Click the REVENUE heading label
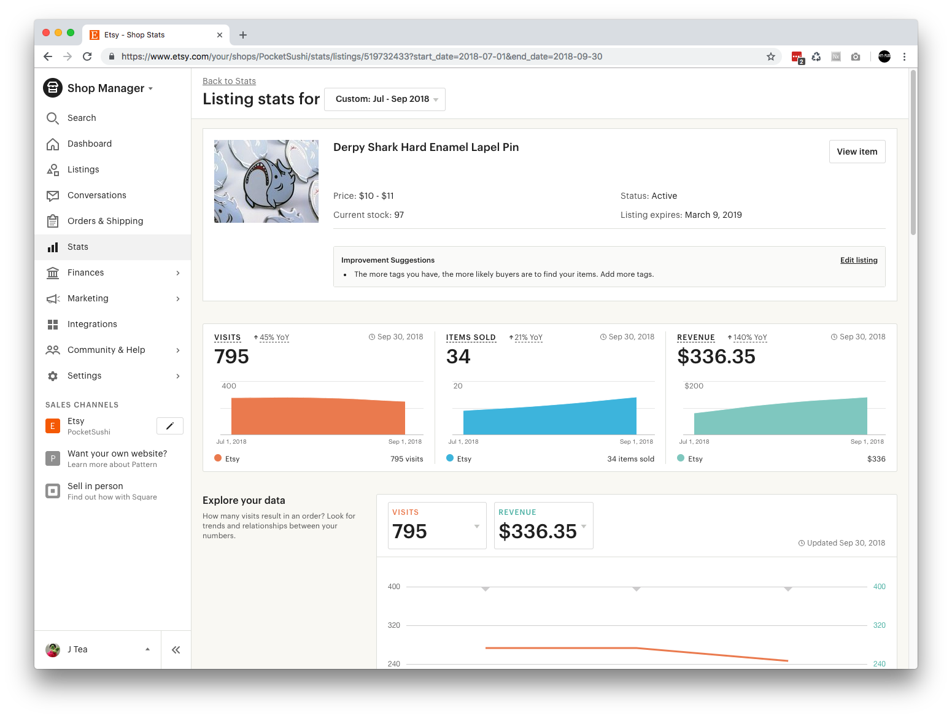This screenshot has height=718, width=952. pyautogui.click(x=696, y=338)
